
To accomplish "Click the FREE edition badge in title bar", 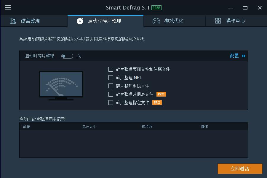I will point(156,8).
